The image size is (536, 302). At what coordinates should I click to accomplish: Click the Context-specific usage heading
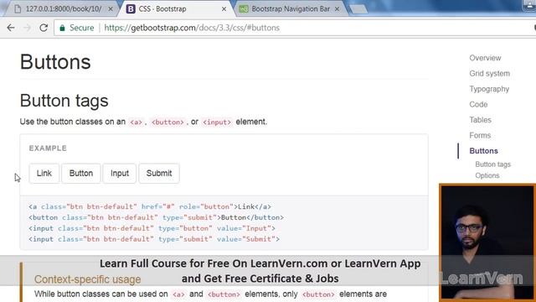[x=87, y=279]
